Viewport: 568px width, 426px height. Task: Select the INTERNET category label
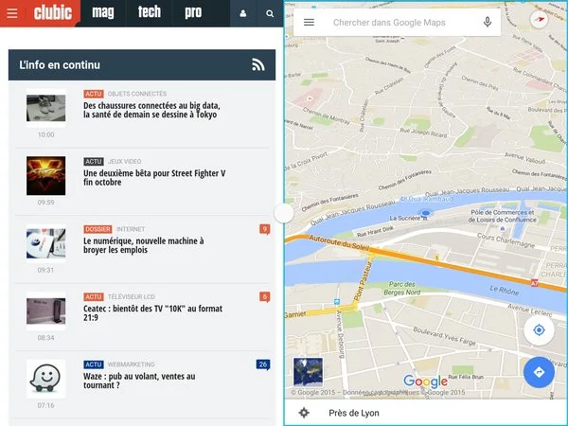131,229
